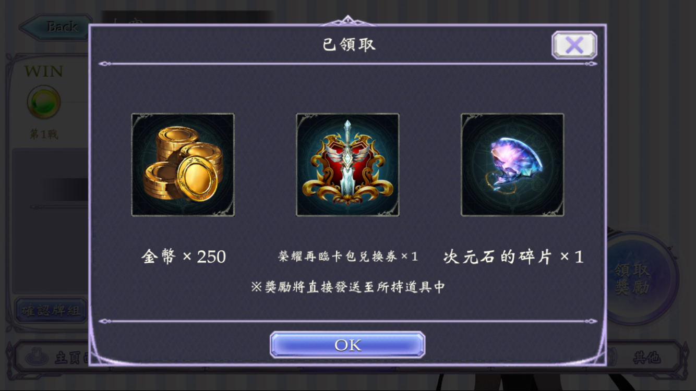Viewport: 696px width, 391px height.
Task: Click the gold coins reward icon
Action: [183, 165]
